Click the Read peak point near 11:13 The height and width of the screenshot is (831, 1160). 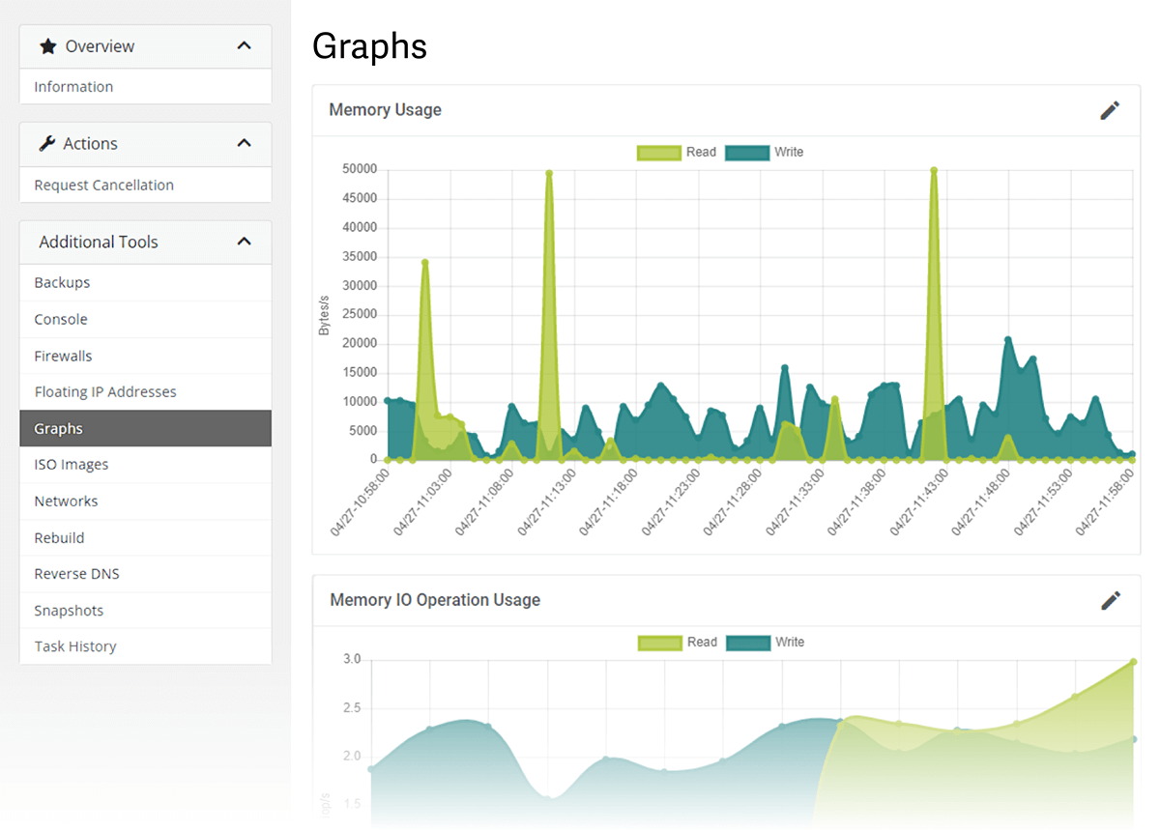[x=549, y=173]
